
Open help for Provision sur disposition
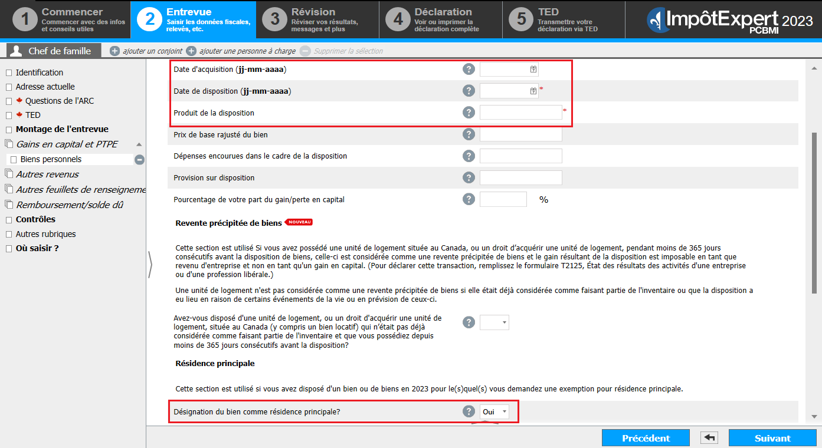coord(469,177)
